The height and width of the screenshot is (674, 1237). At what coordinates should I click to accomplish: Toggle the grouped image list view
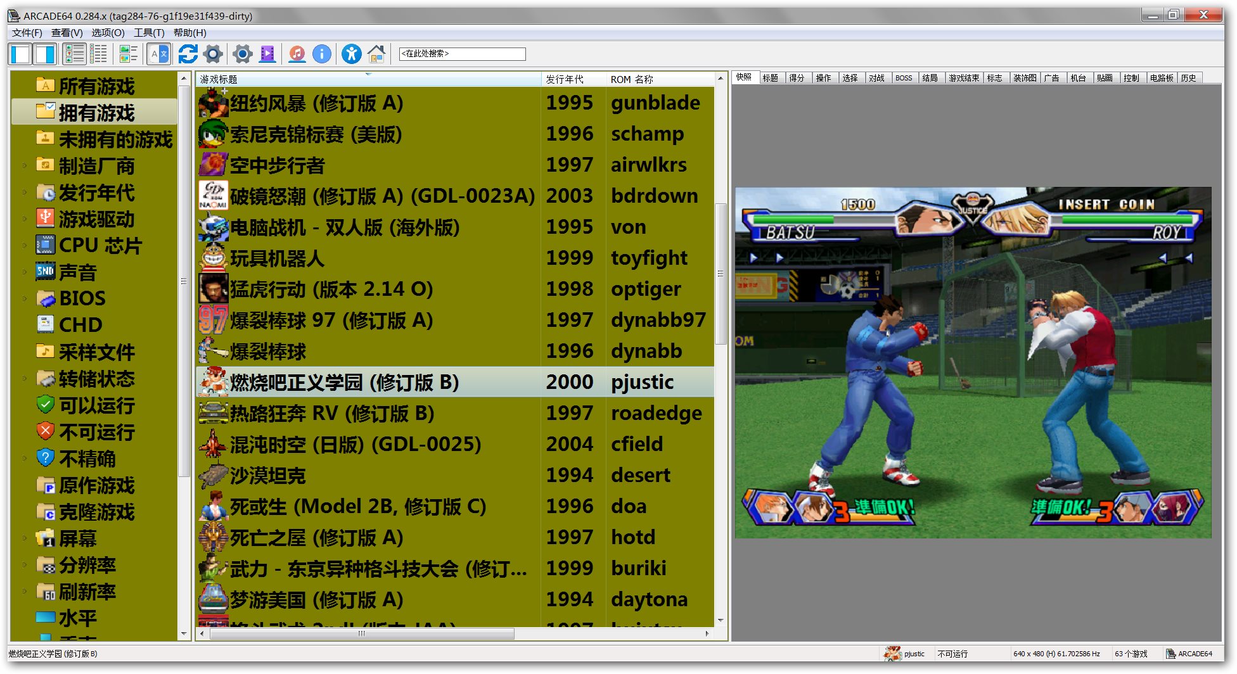pyautogui.click(x=128, y=54)
